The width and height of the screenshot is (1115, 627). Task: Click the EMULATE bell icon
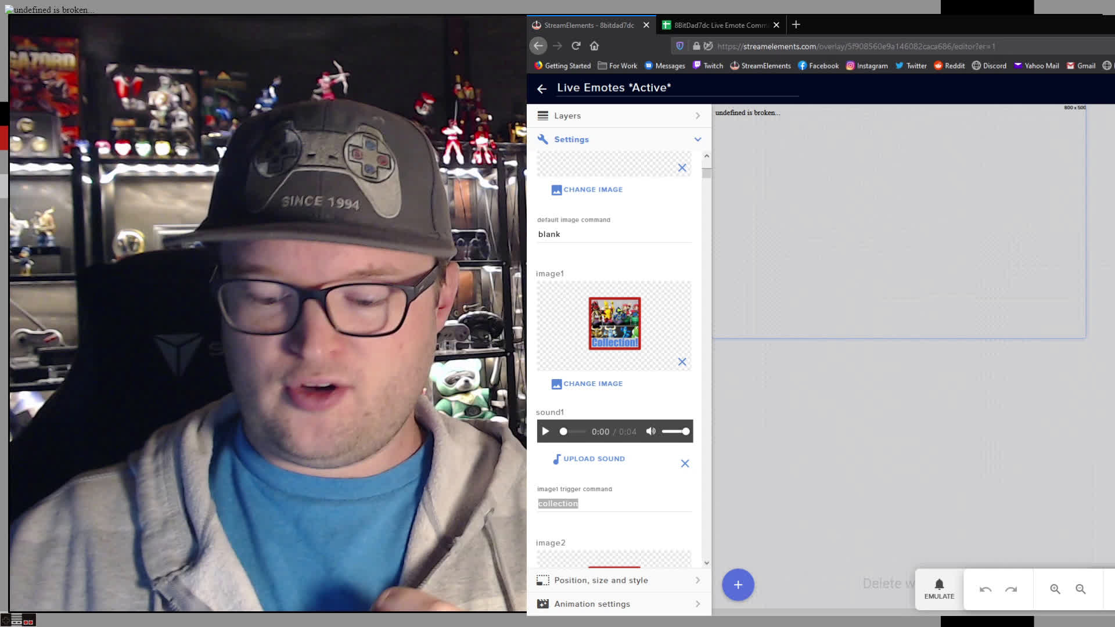coord(938,585)
